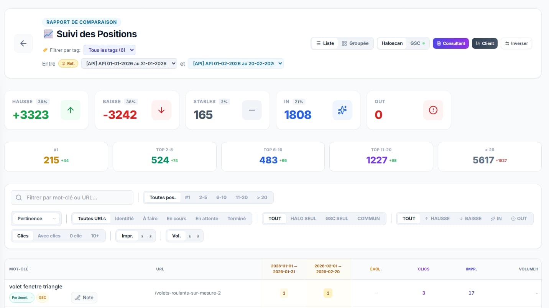
Task: Click the Consultant button
Action: pos(450,43)
